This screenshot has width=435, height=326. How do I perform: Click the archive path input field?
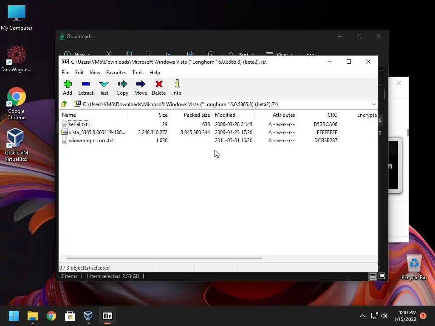(225, 104)
